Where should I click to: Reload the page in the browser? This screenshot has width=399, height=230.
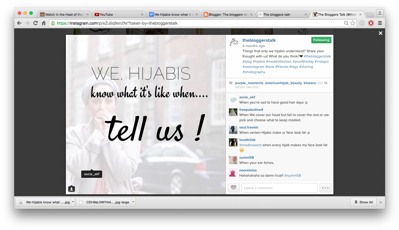pos(35,23)
